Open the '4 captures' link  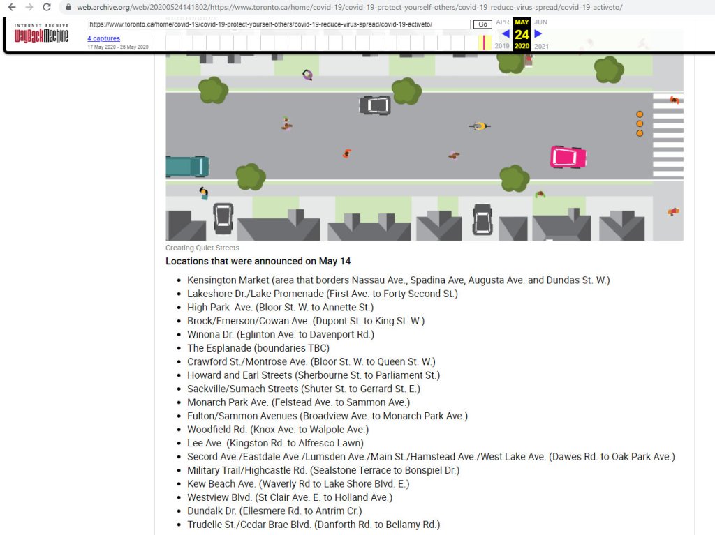tap(103, 38)
